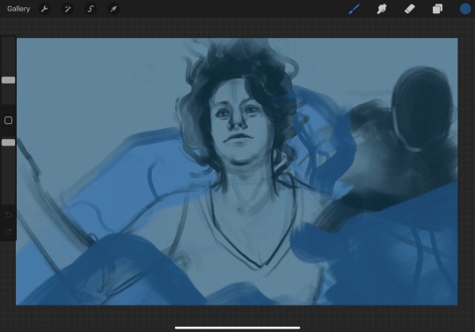475x332 pixels.
Task: Select the Smudge tool
Action: click(x=382, y=9)
